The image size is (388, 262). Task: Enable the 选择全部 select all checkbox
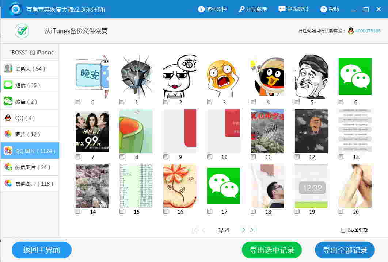point(342,230)
